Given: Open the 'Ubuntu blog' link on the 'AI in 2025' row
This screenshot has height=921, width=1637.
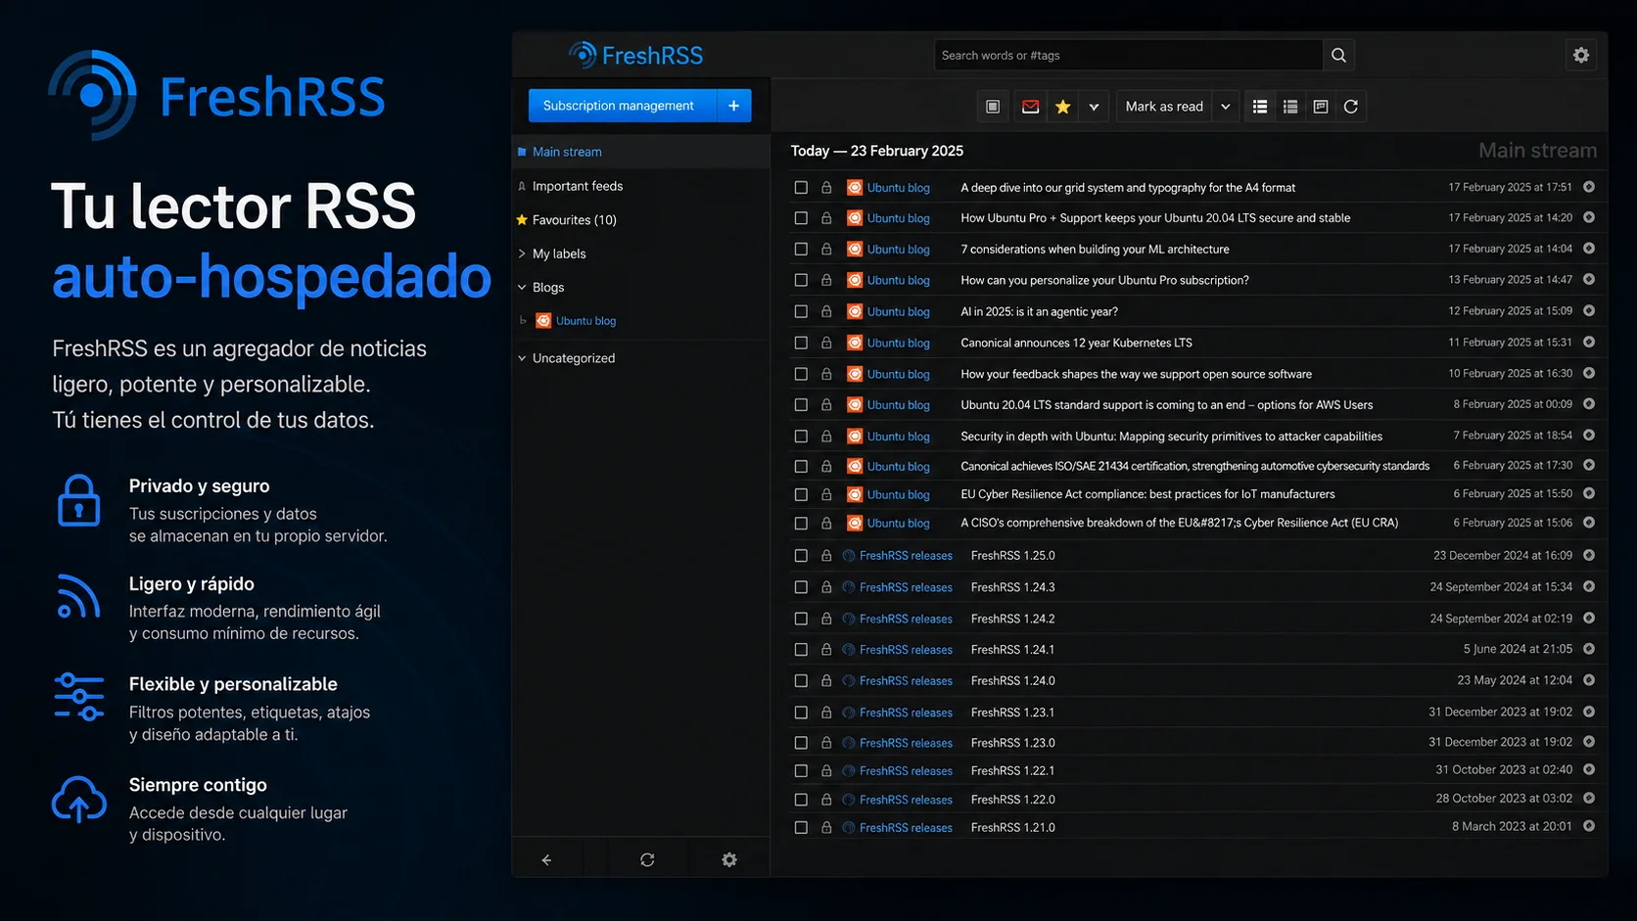Looking at the screenshot, I should point(898,311).
